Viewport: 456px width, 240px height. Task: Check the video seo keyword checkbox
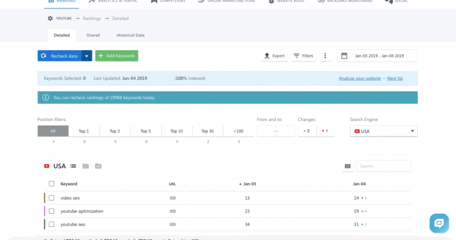coord(51,198)
